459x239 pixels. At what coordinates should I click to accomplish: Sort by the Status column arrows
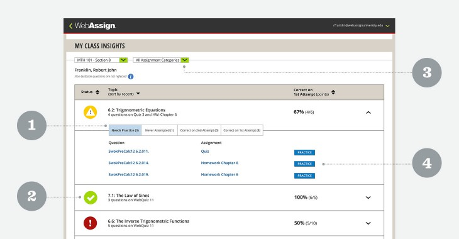(97, 92)
